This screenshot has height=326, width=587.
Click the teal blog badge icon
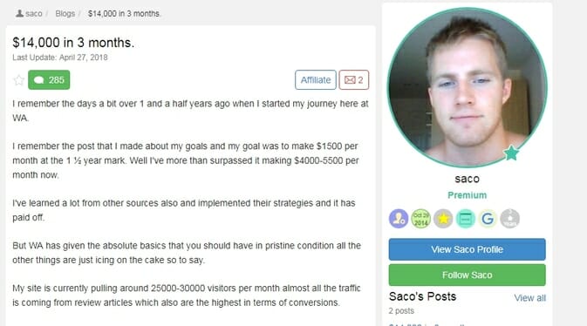(x=466, y=219)
